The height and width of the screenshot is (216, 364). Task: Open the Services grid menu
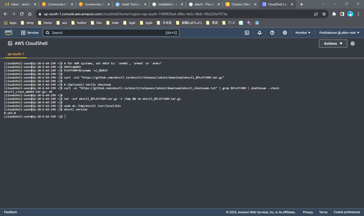coord(30,33)
